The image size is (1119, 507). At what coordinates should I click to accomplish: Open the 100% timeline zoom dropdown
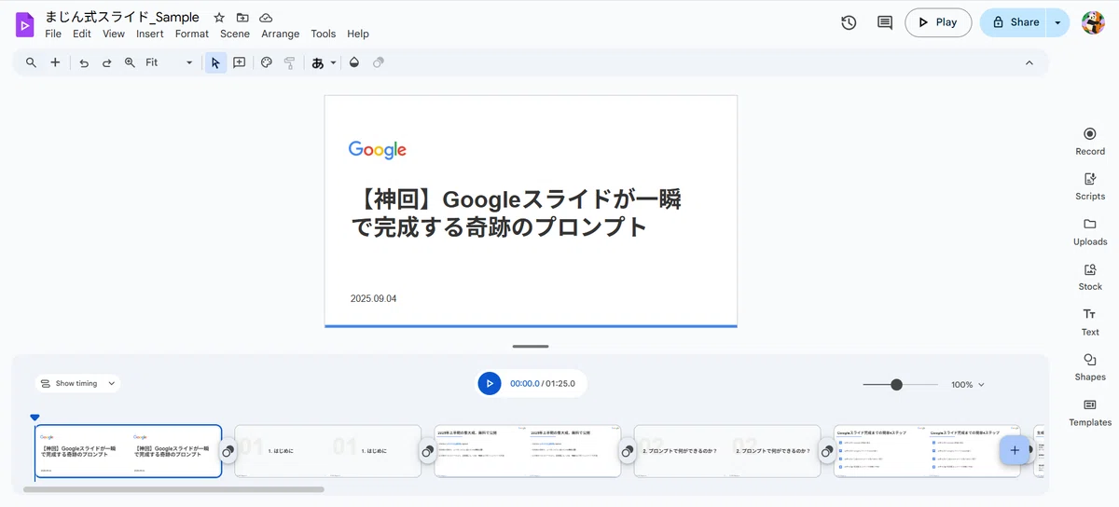point(968,384)
